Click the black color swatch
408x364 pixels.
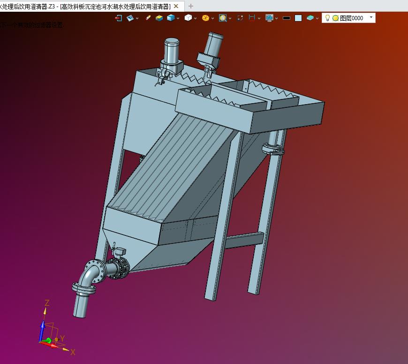coord(287,18)
